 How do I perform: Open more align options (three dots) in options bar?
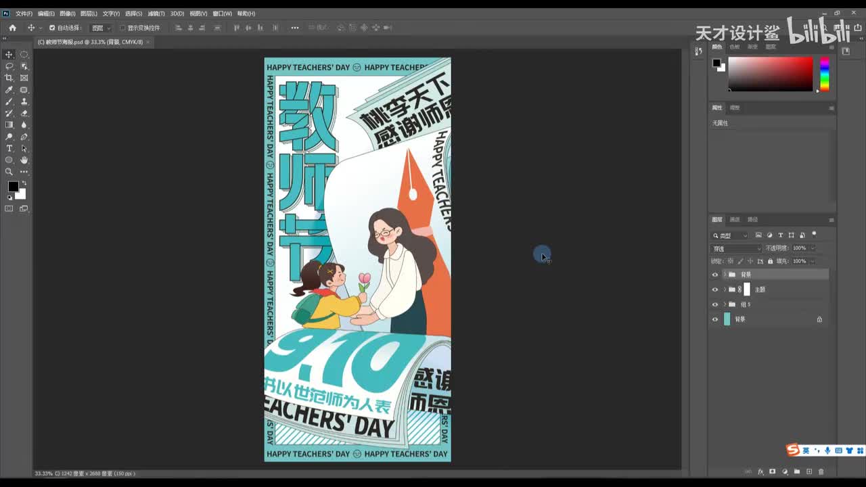(x=295, y=28)
